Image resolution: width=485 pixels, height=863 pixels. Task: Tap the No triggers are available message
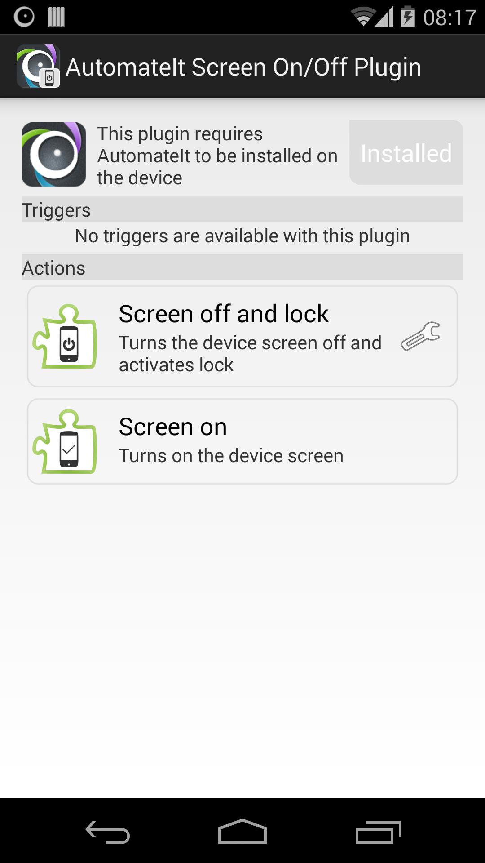click(242, 236)
